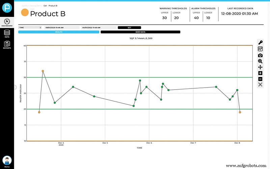Image resolution: width=270 pixels, height=169 pixels.
Task: Select the orange data point after Dec 8
Action: tap(240, 112)
